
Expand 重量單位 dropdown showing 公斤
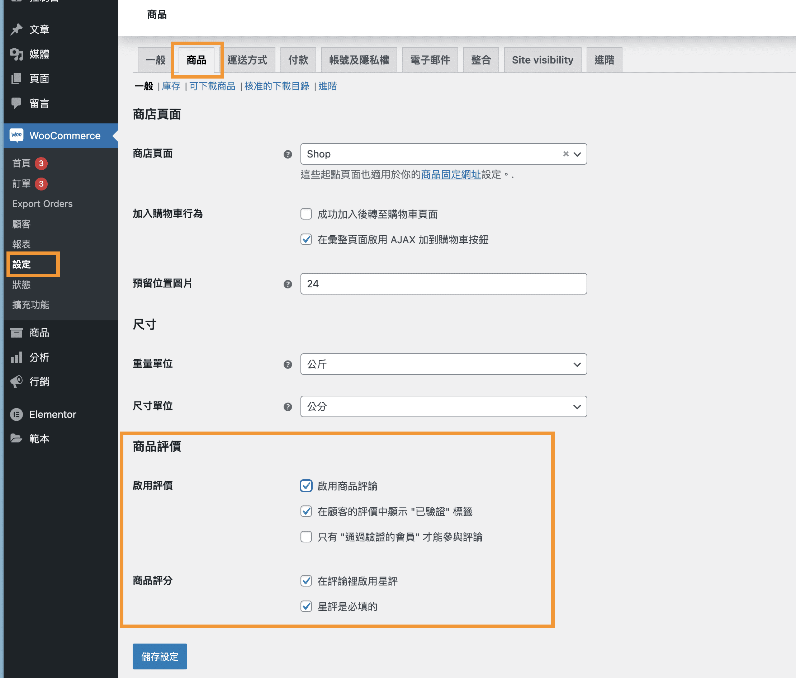pos(443,364)
